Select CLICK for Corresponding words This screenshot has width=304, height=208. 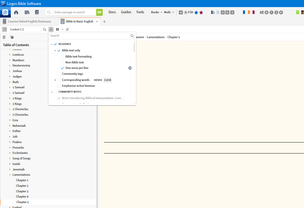pyautogui.click(x=108, y=80)
